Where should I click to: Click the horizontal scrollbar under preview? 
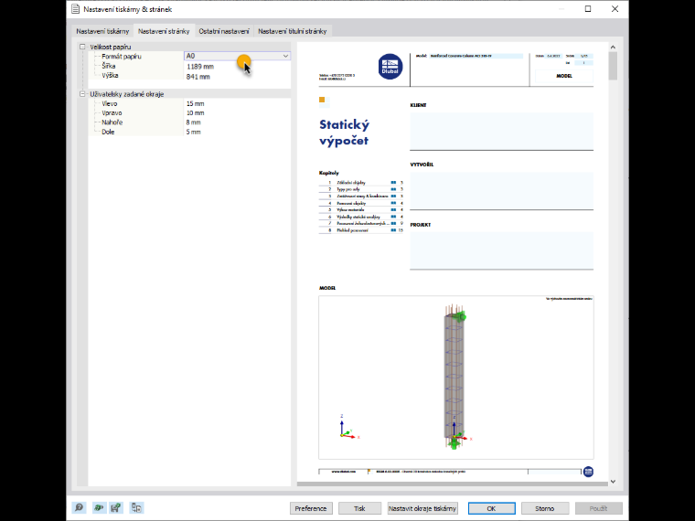coord(452,484)
